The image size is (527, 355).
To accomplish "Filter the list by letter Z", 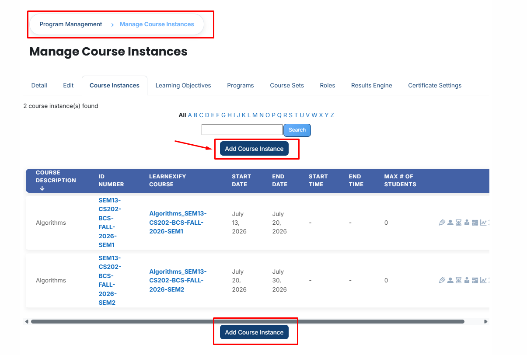I will 332,115.
